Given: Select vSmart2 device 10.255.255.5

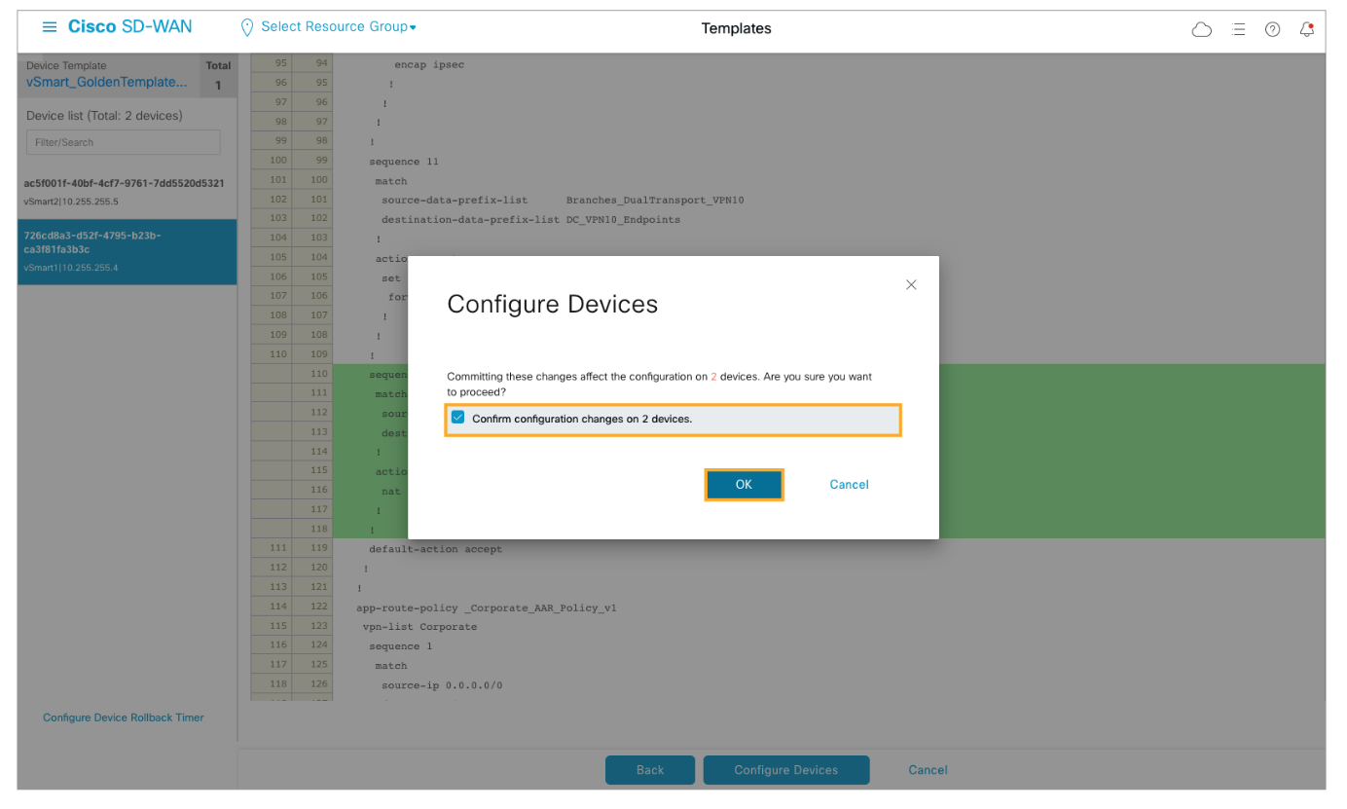Looking at the screenshot, I should point(125,192).
